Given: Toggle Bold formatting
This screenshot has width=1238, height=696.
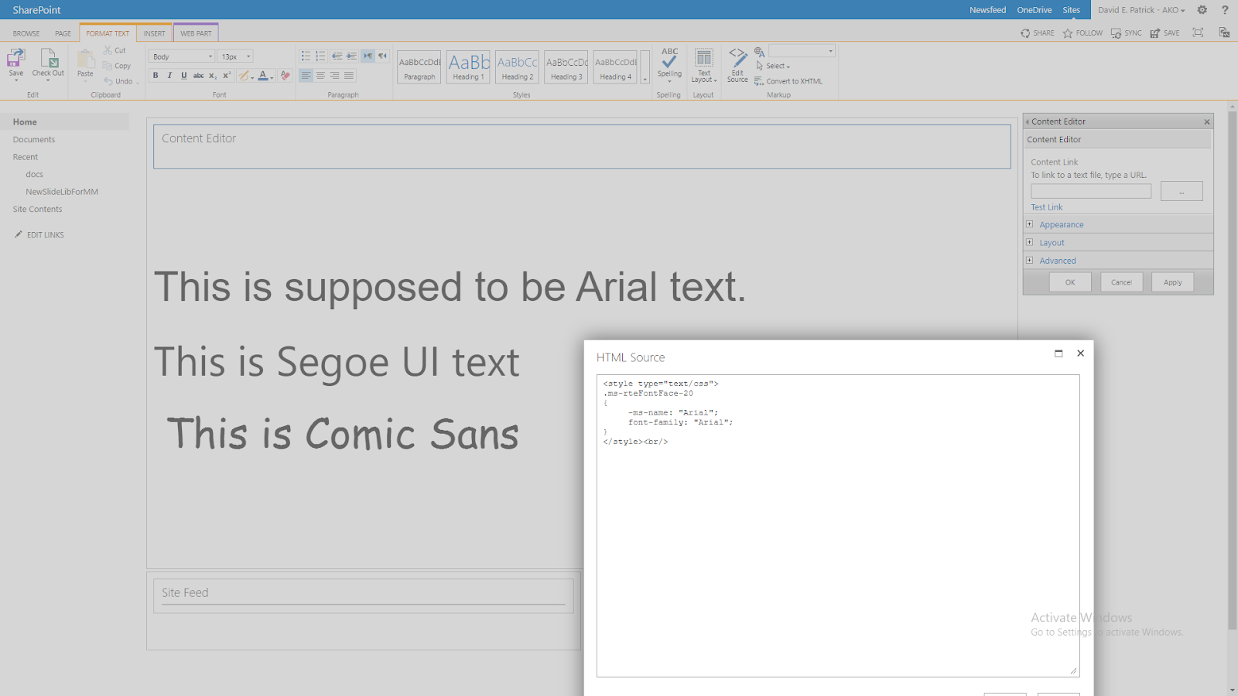Looking at the screenshot, I should tap(156, 76).
